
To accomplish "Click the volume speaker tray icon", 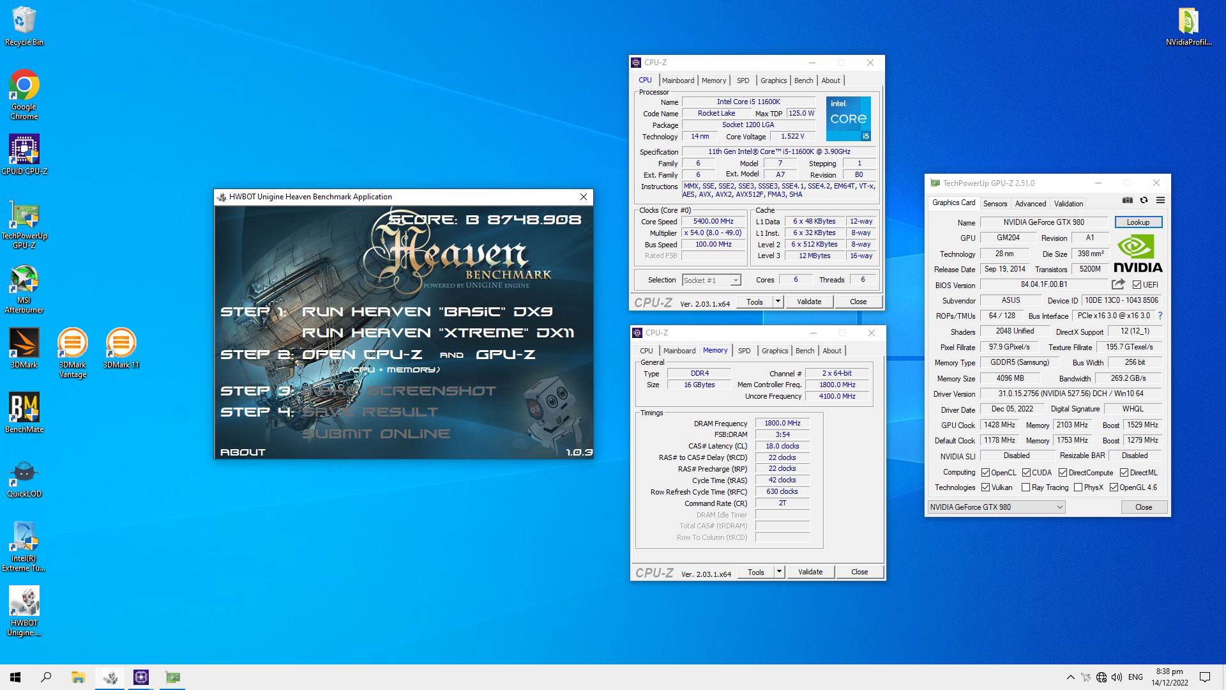I will click(1117, 677).
